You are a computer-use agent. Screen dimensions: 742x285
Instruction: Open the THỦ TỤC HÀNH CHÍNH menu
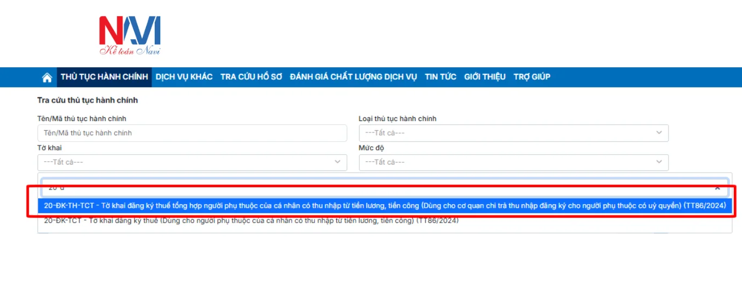(104, 77)
